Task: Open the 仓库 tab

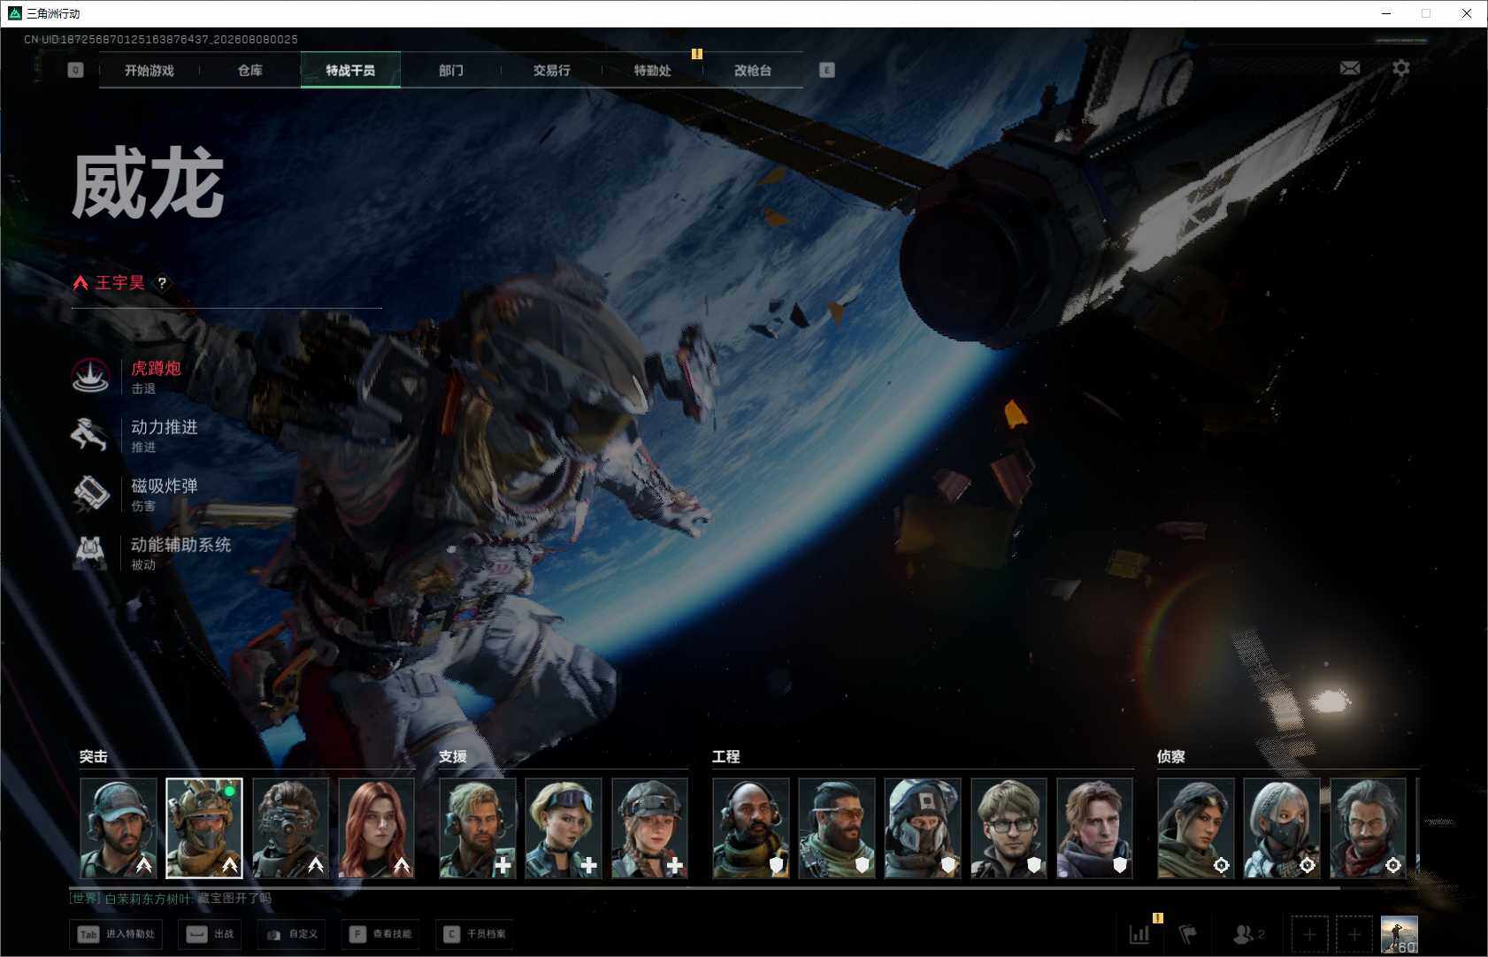Action: pyautogui.click(x=250, y=70)
